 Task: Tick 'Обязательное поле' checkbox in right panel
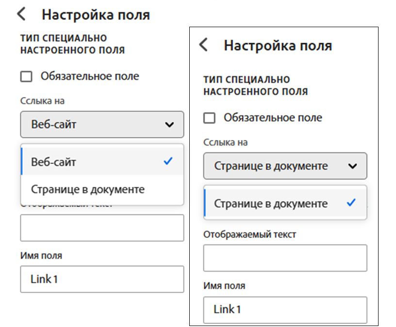coord(209,118)
